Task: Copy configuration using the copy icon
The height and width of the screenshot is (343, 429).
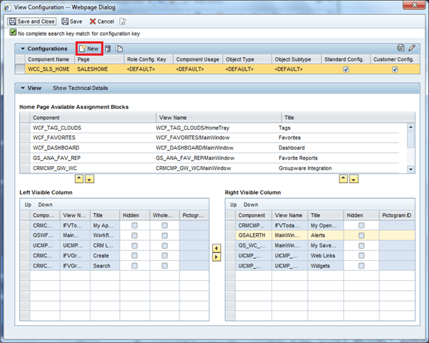Action: tap(120, 48)
